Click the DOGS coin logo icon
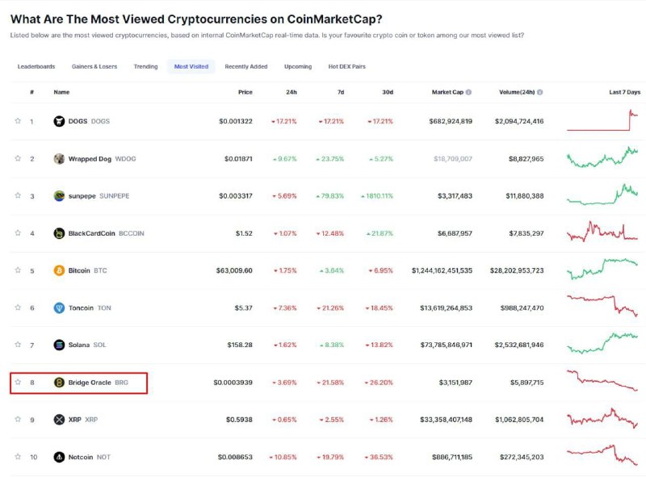This screenshot has width=646, height=477. click(x=59, y=121)
